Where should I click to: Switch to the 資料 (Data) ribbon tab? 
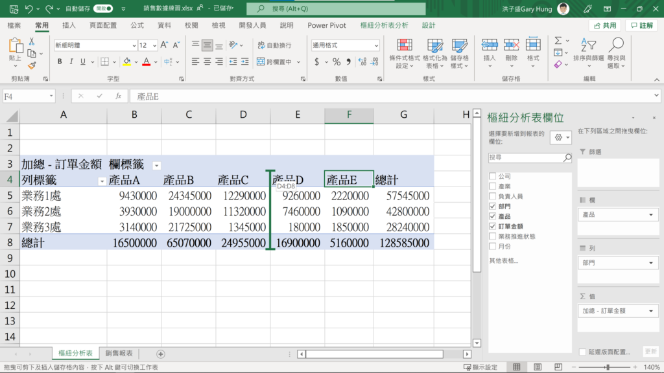pos(164,25)
